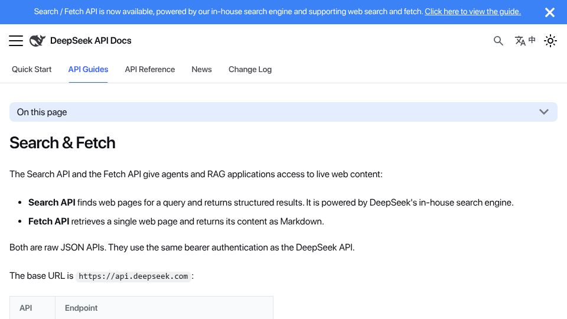This screenshot has height=319, width=567.
Task: Click the Search & Fetch heading
Action: (62, 143)
